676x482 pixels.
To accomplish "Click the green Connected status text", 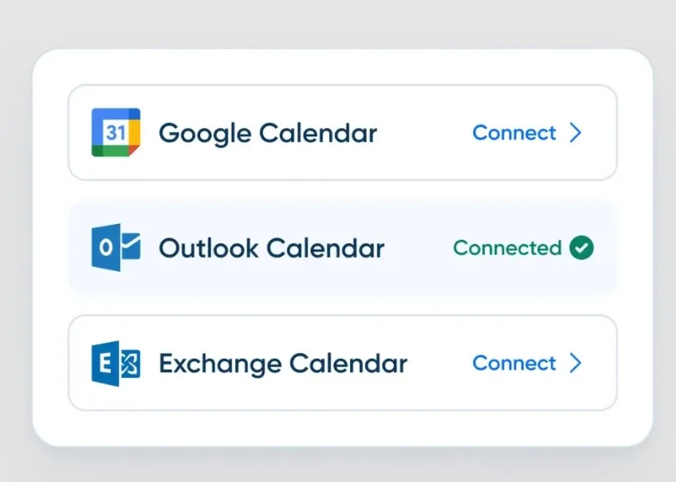I will tap(507, 248).
